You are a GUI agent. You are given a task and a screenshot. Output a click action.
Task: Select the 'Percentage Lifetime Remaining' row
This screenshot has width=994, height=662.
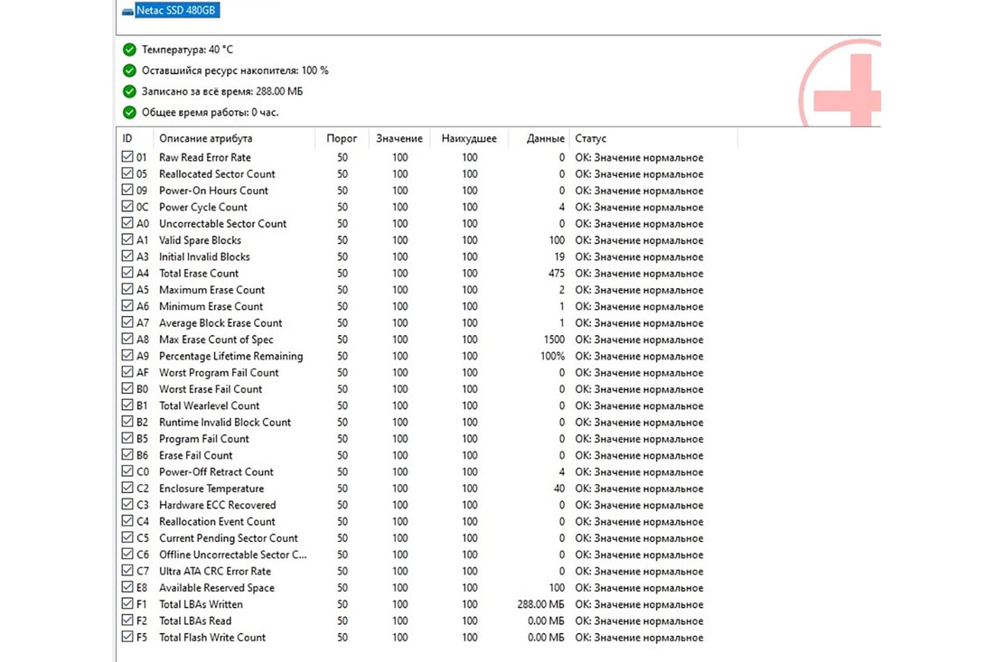[413, 356]
